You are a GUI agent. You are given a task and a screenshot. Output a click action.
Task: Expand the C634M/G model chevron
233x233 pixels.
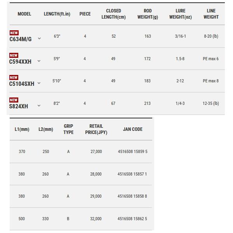39,38
